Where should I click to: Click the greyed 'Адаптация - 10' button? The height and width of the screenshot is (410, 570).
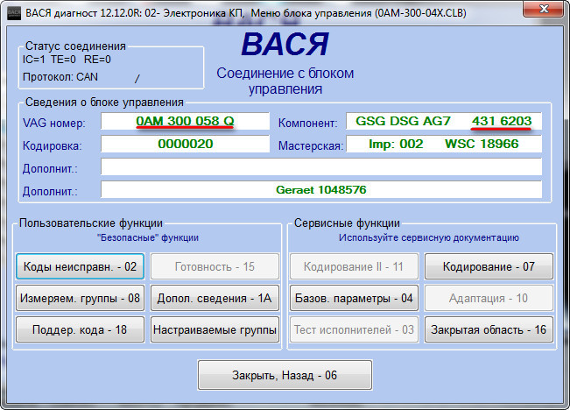489,299
